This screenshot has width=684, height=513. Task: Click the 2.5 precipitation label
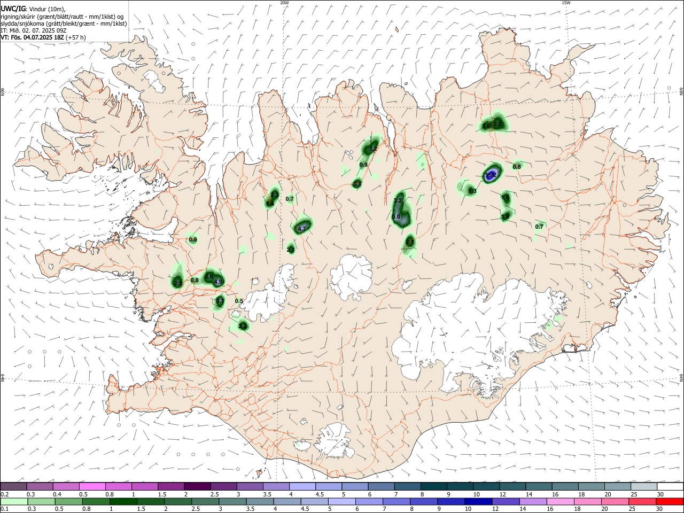click(178, 283)
